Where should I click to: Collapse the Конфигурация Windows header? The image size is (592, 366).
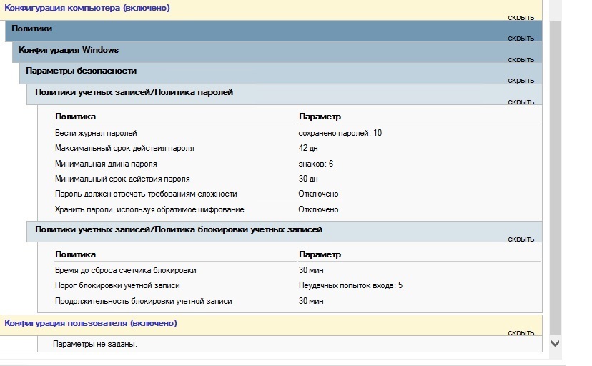(69, 50)
